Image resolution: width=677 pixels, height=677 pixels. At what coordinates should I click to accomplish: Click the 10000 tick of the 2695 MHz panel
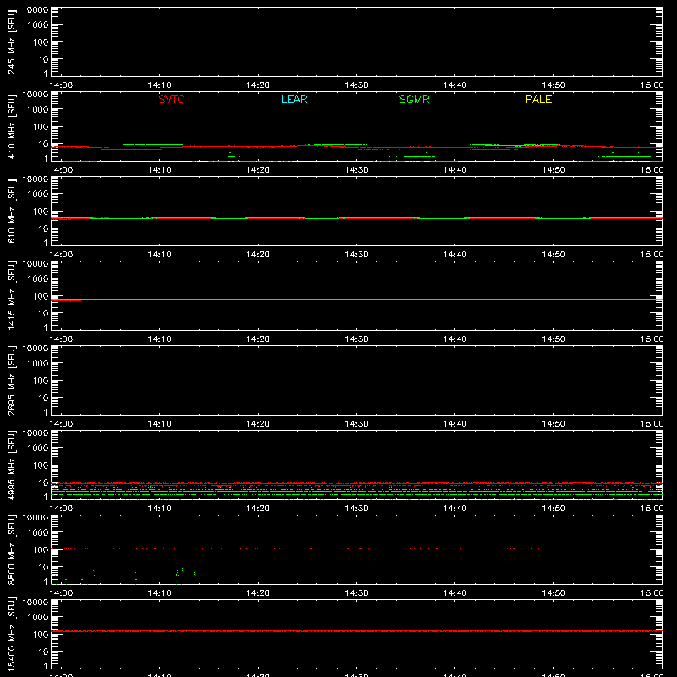[36, 349]
